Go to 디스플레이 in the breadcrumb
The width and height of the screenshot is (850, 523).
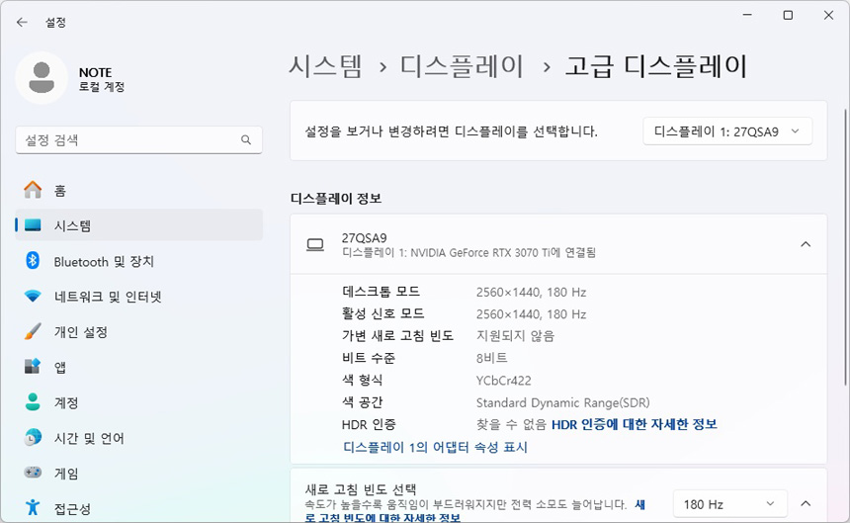[x=462, y=66]
